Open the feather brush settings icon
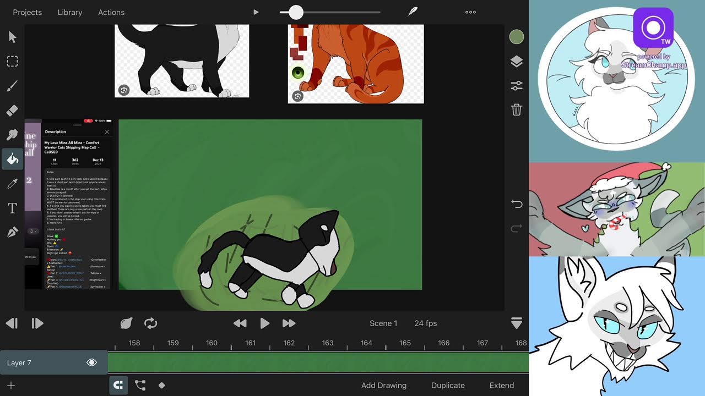Image resolution: width=705 pixels, height=396 pixels. click(413, 12)
